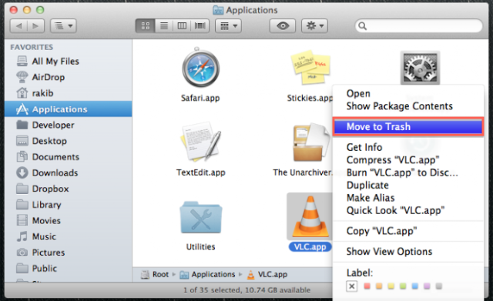Switch to list view in toolbar
The width and height of the screenshot is (493, 301).
point(164,25)
